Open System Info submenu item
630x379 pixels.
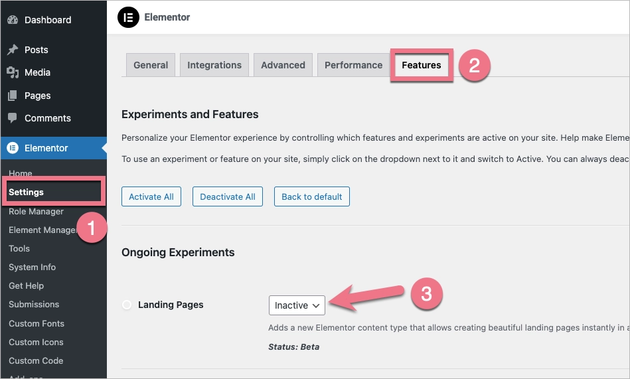(32, 267)
